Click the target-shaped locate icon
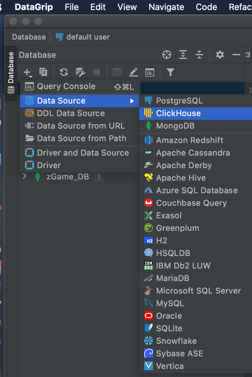This screenshot has width=252, height=377. tap(167, 55)
